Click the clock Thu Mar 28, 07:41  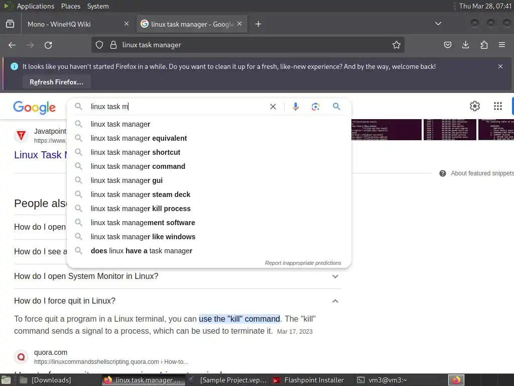[x=485, y=6]
